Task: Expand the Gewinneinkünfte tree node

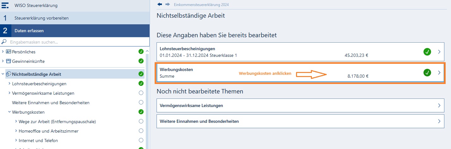Action: coord(3,61)
